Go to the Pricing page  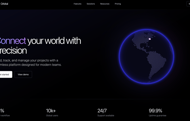tap(118, 4)
